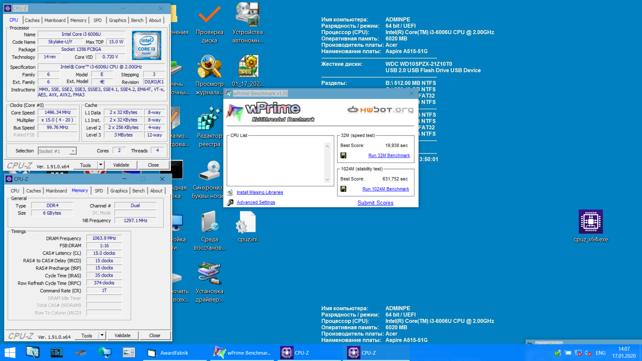Open the Socket #1 selection dropdown
The width and height of the screenshot is (642, 361).
coord(58,151)
